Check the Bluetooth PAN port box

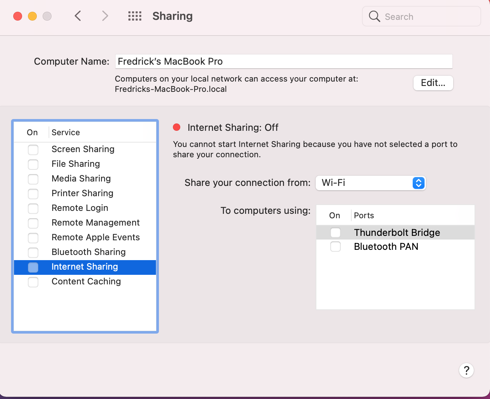pos(335,247)
